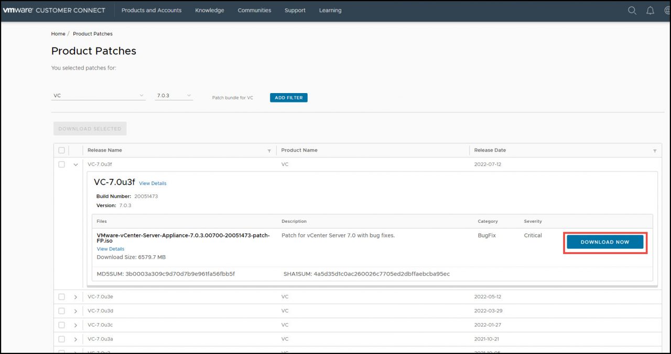Open the VC product dropdown
This screenshot has width=671, height=354.
98,95
